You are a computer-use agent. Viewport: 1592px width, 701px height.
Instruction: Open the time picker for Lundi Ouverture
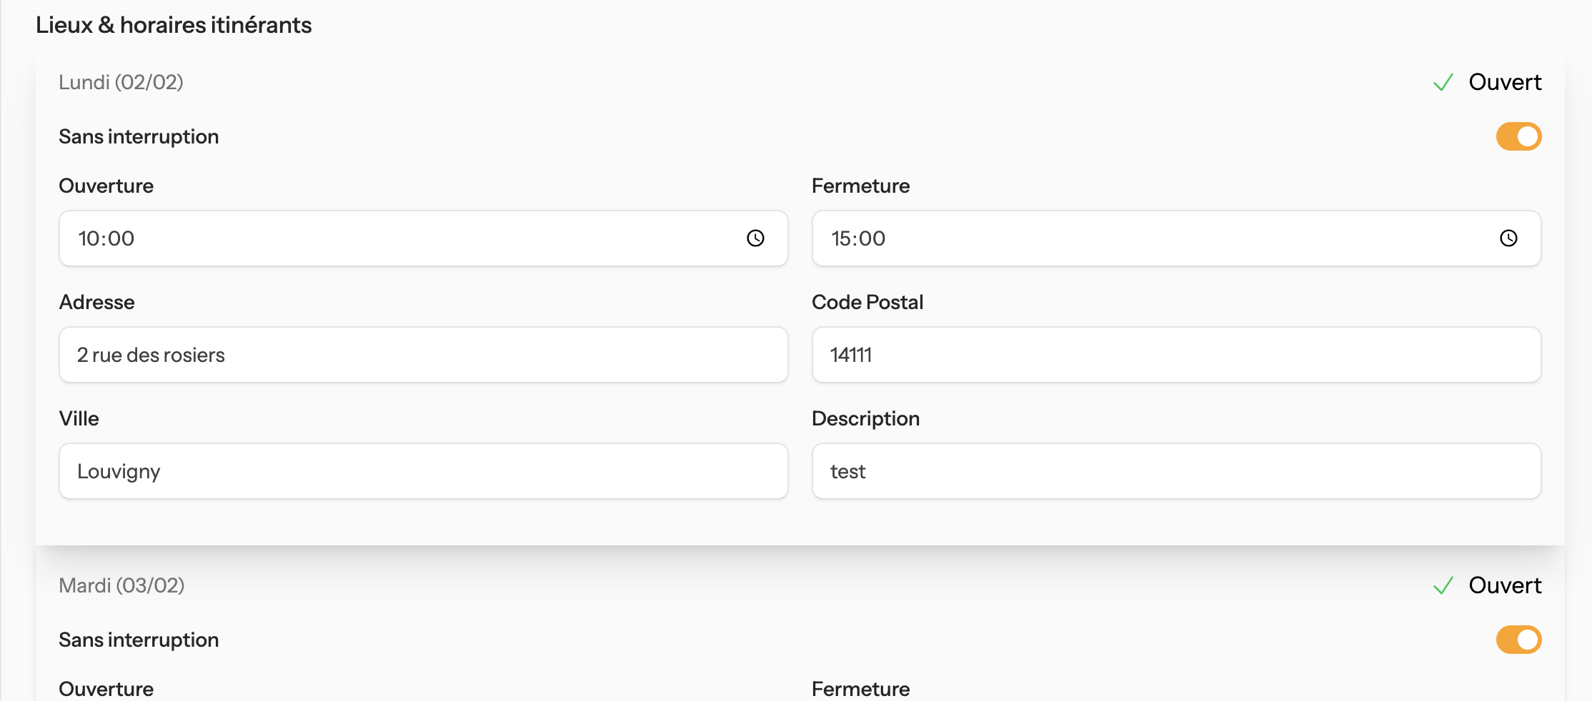(756, 238)
